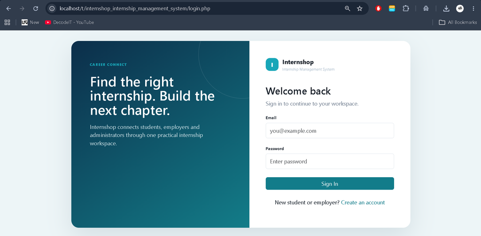Open the browser three-dot menu
This screenshot has width=481, height=236.
473,8
